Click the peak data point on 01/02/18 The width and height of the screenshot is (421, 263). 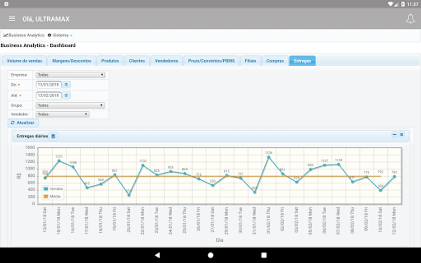tap(269, 157)
